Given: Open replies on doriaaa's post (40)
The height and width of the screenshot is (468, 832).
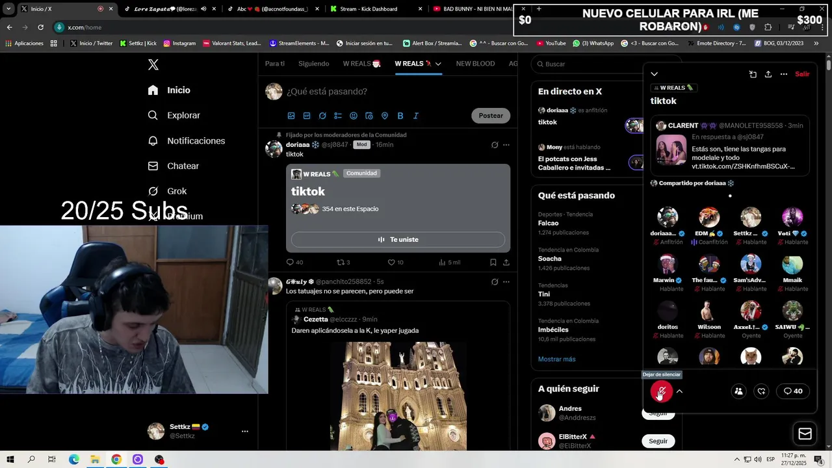Looking at the screenshot, I should pos(294,263).
